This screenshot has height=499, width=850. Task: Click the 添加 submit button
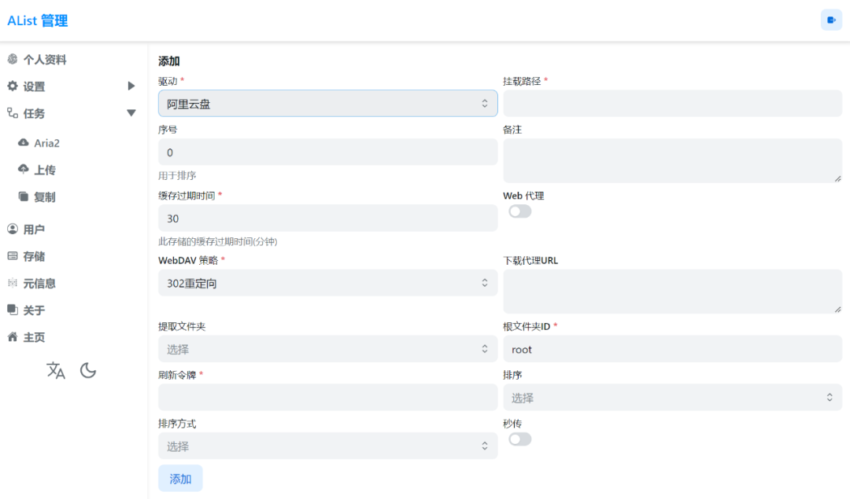click(x=180, y=479)
